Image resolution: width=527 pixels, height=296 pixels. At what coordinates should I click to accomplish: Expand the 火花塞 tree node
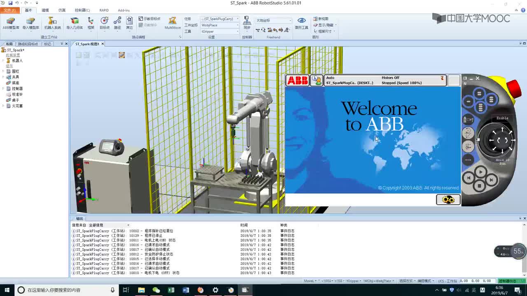pyautogui.click(x=3, y=106)
